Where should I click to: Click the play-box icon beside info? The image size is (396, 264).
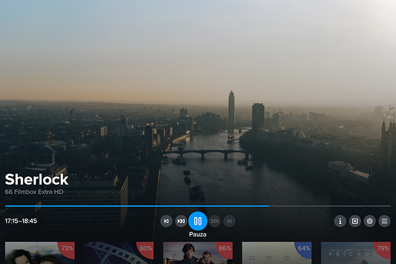coord(355,221)
